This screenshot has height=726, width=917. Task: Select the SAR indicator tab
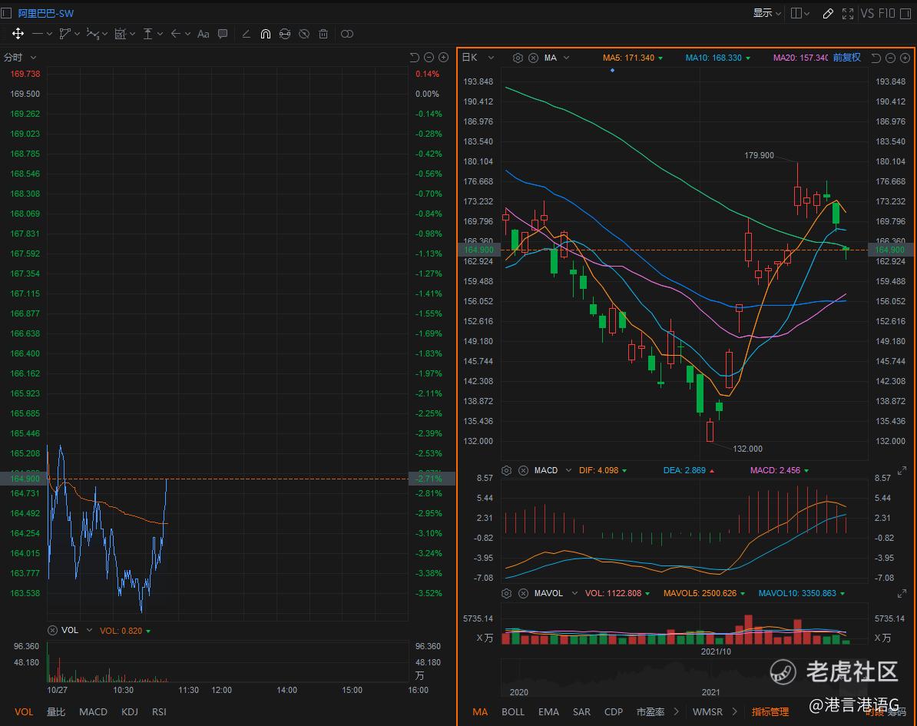581,712
